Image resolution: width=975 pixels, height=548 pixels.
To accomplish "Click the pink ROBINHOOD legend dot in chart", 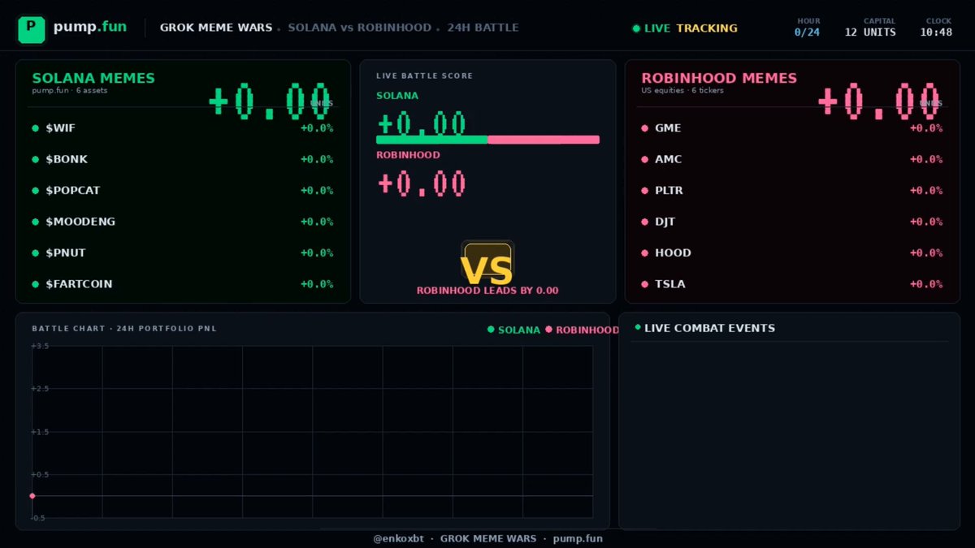I will [x=548, y=330].
